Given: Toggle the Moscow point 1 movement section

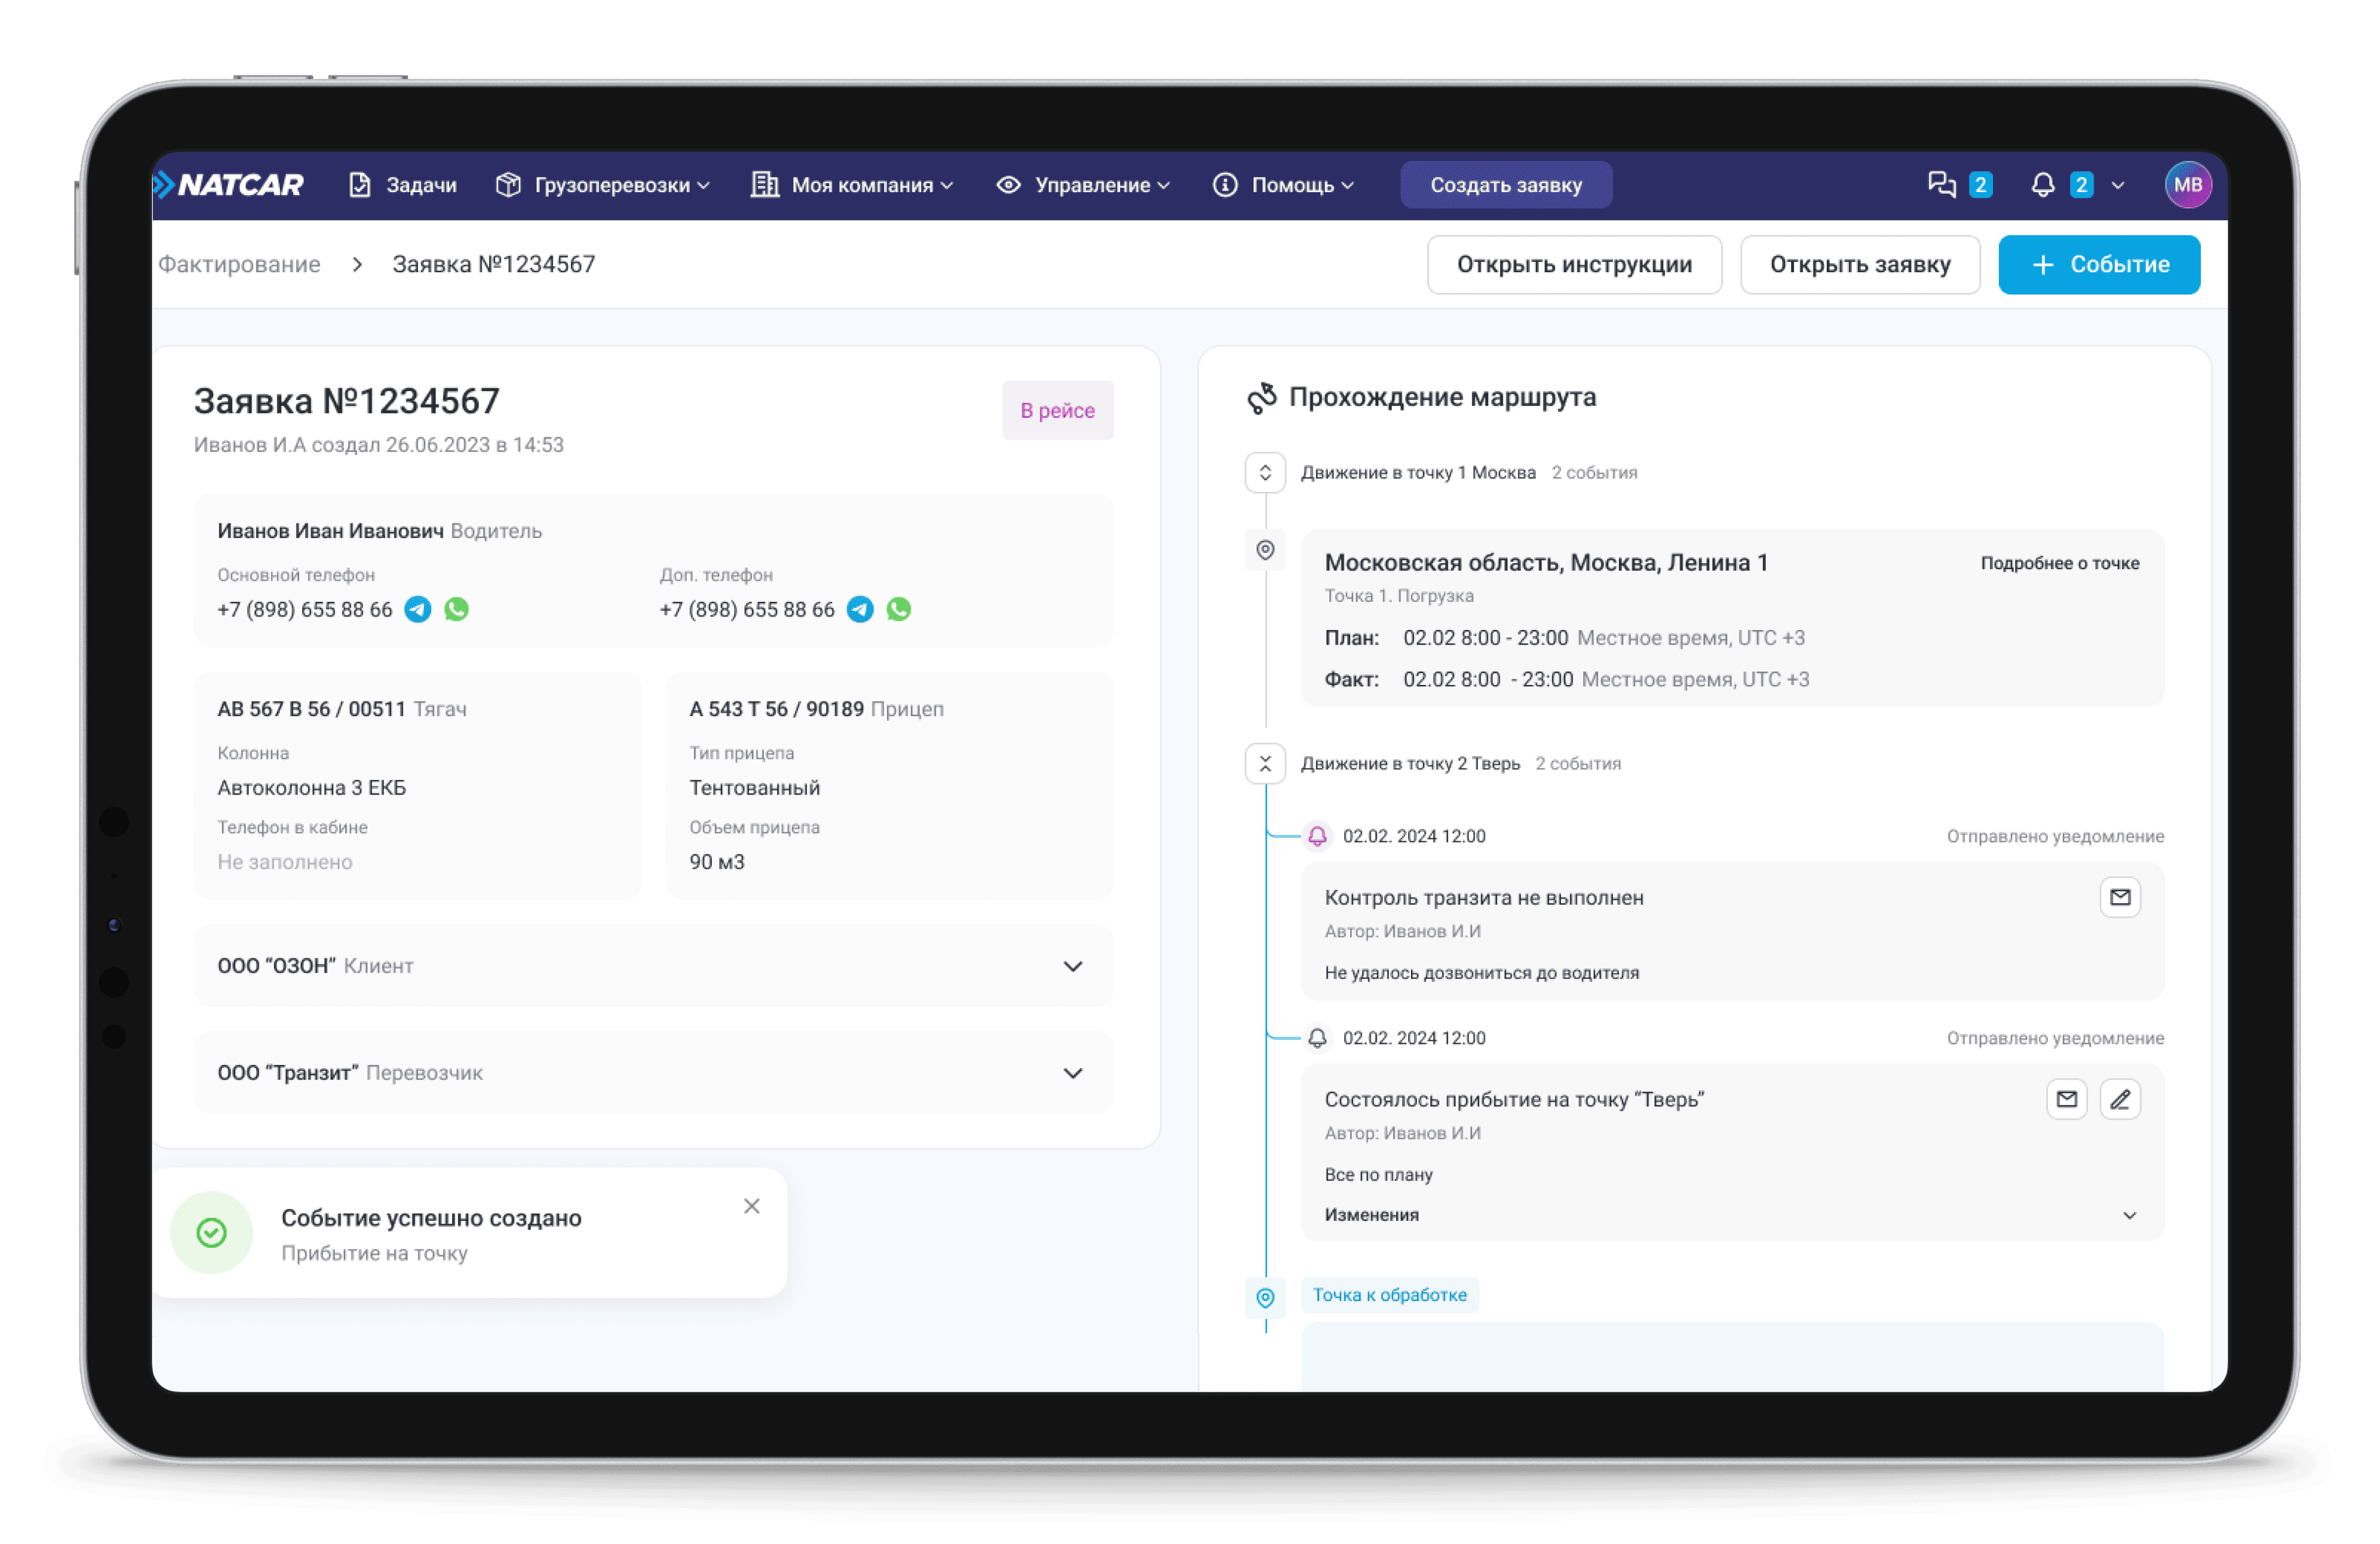Looking at the screenshot, I should click(x=1265, y=473).
